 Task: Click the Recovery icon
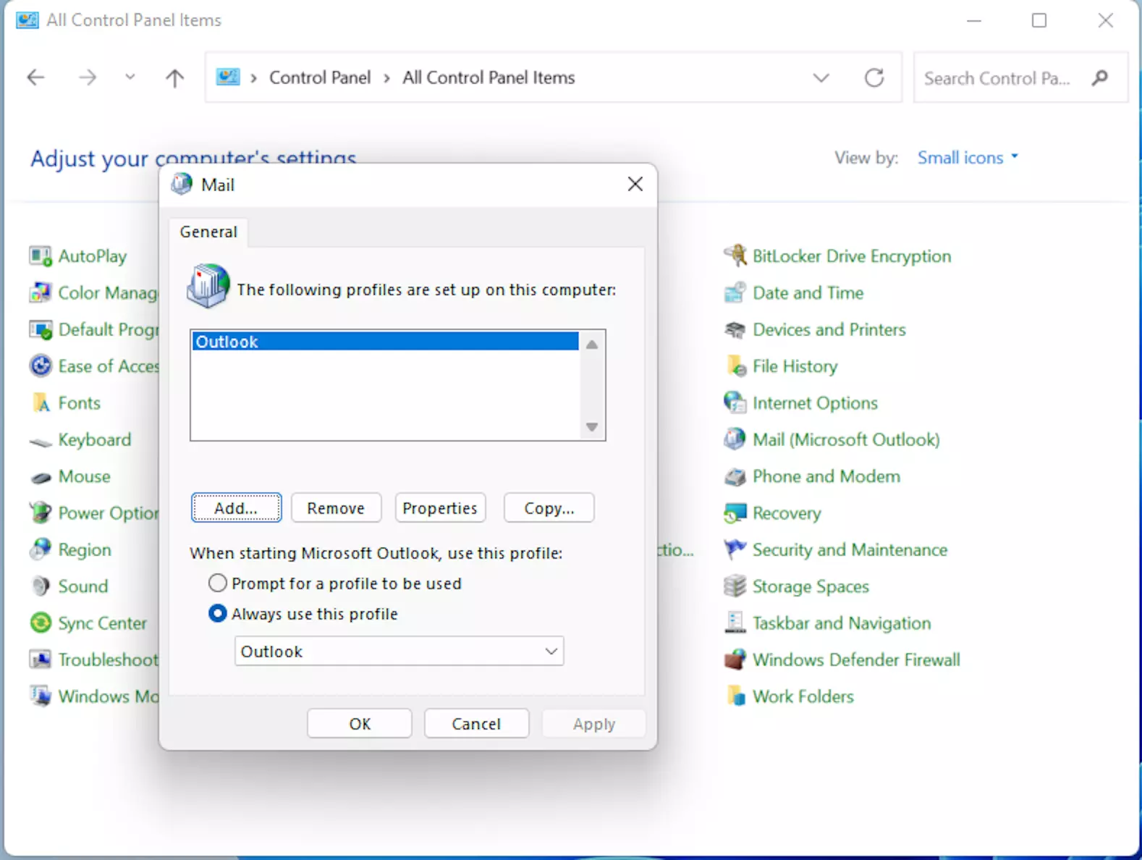pos(735,513)
